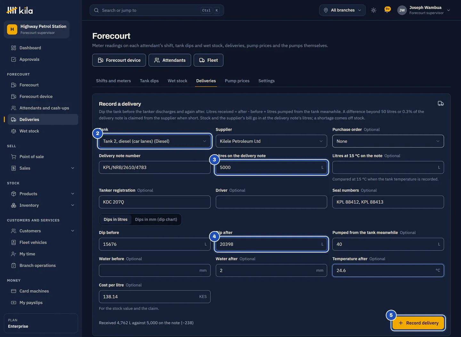Click the Approvals sidebar icon
This screenshot has width=461, height=337.
(13, 59)
